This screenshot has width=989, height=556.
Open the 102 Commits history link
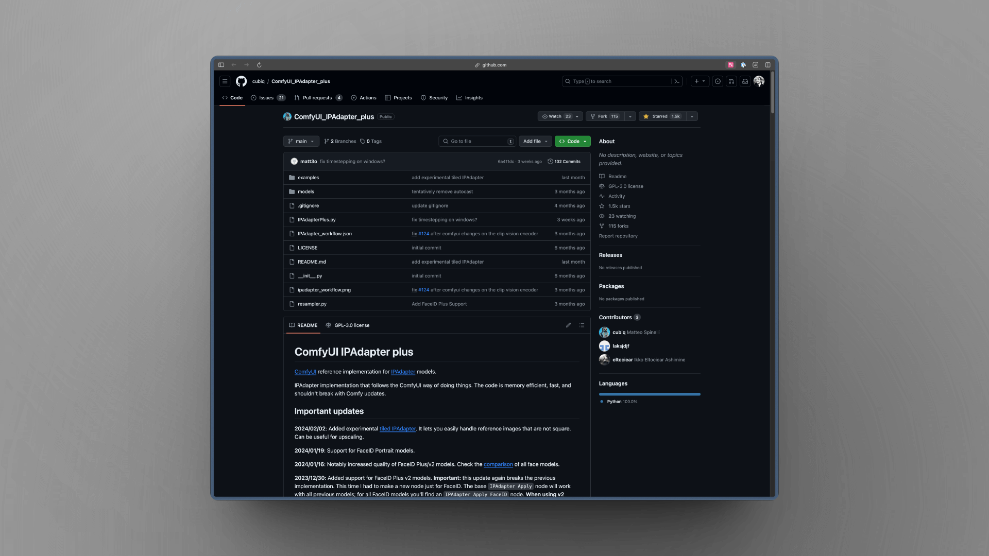564,162
